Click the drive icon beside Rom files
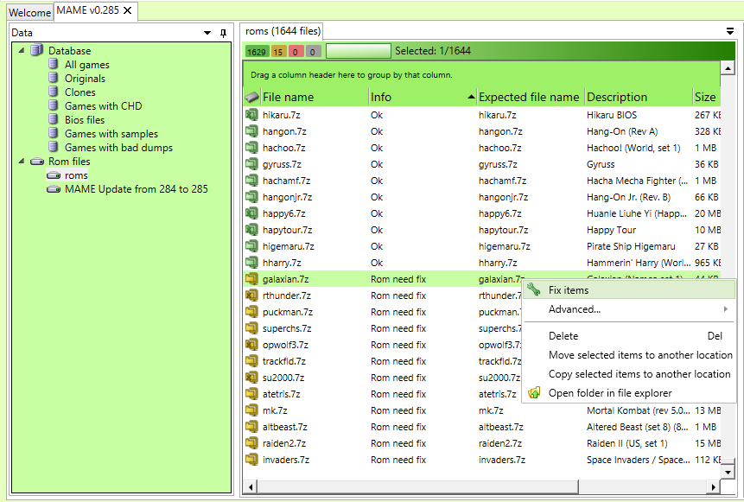This screenshot has height=502, width=744. pyautogui.click(x=37, y=162)
